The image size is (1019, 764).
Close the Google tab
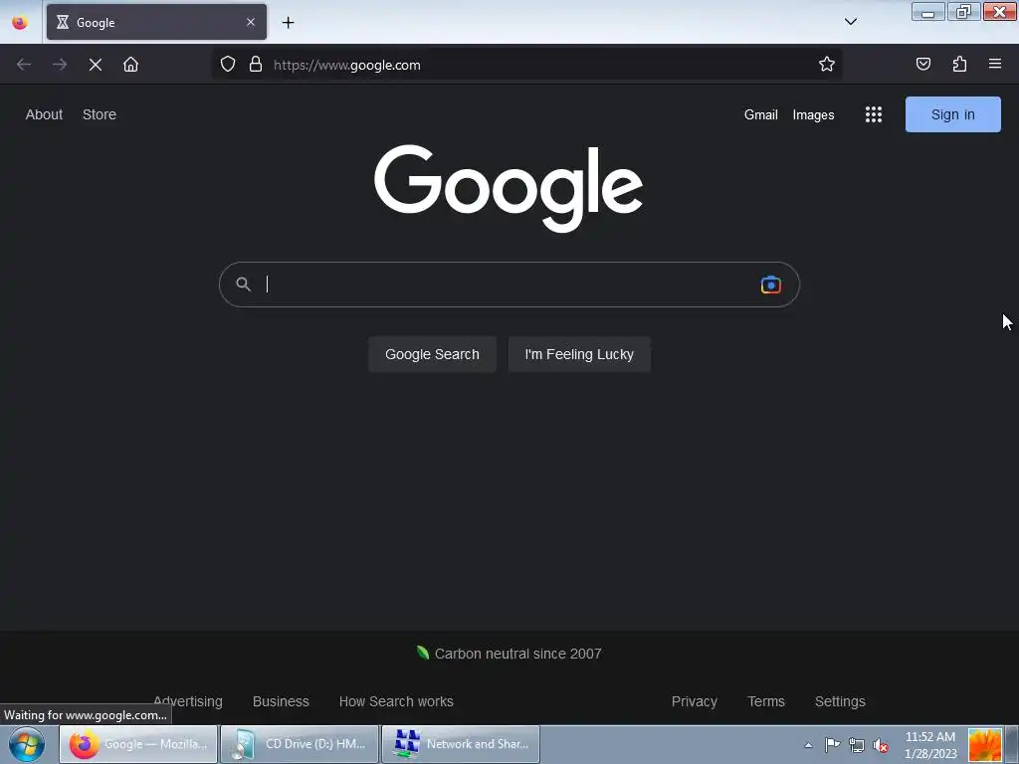click(x=250, y=22)
